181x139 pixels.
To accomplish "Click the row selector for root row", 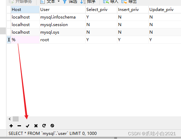I will point(9,40).
